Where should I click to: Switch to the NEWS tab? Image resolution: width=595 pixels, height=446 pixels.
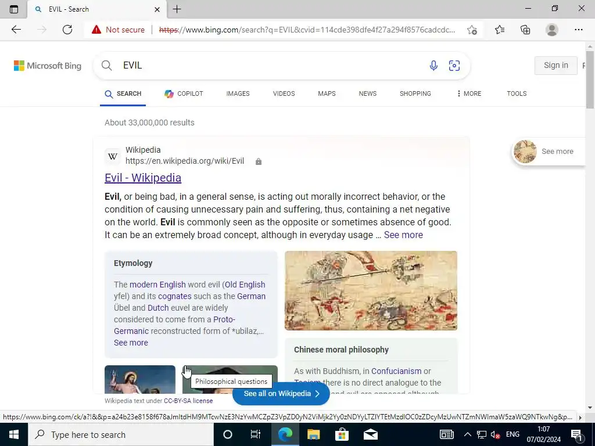coord(368,93)
